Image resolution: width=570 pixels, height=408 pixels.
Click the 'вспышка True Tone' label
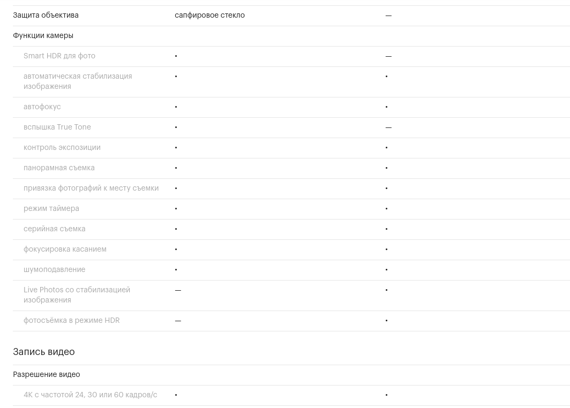tap(57, 127)
